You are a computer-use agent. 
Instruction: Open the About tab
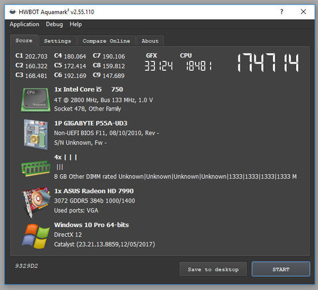[150, 41]
